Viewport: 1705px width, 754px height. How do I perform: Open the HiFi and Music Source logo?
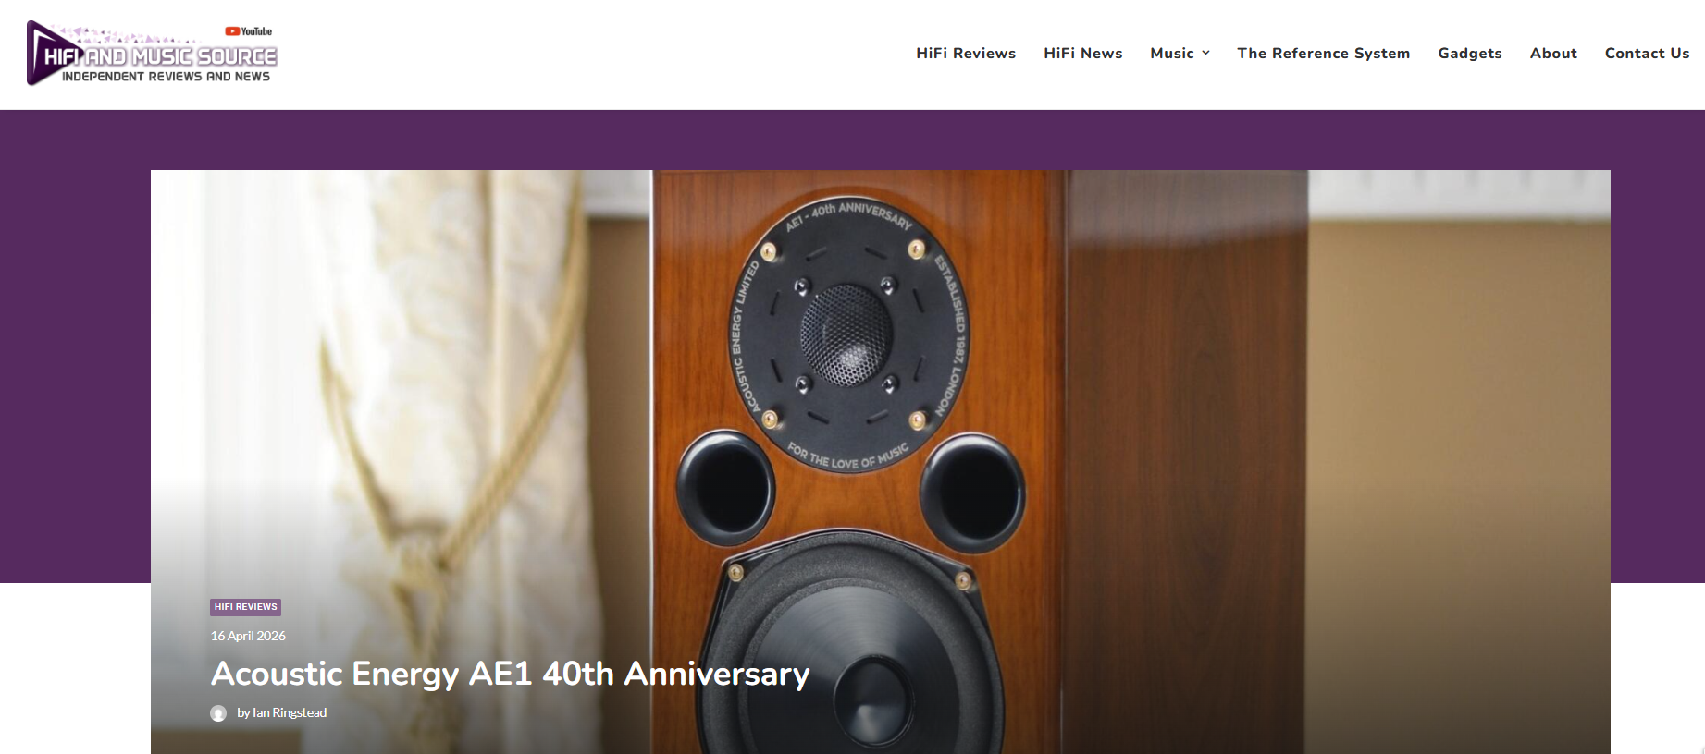pos(153,54)
